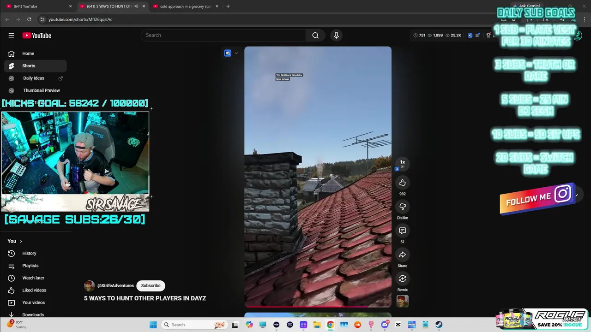Open a new browser tab
The width and height of the screenshot is (591, 332).
(x=228, y=6)
